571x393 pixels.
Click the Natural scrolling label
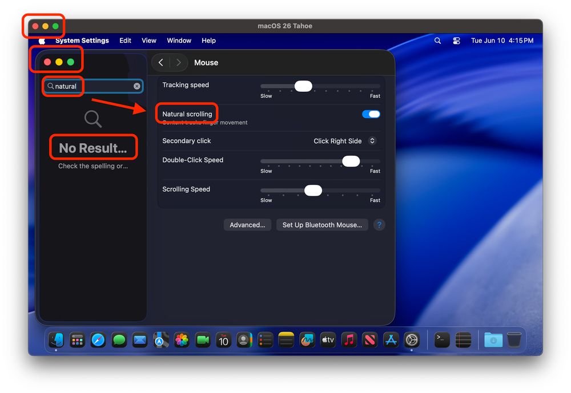click(187, 114)
